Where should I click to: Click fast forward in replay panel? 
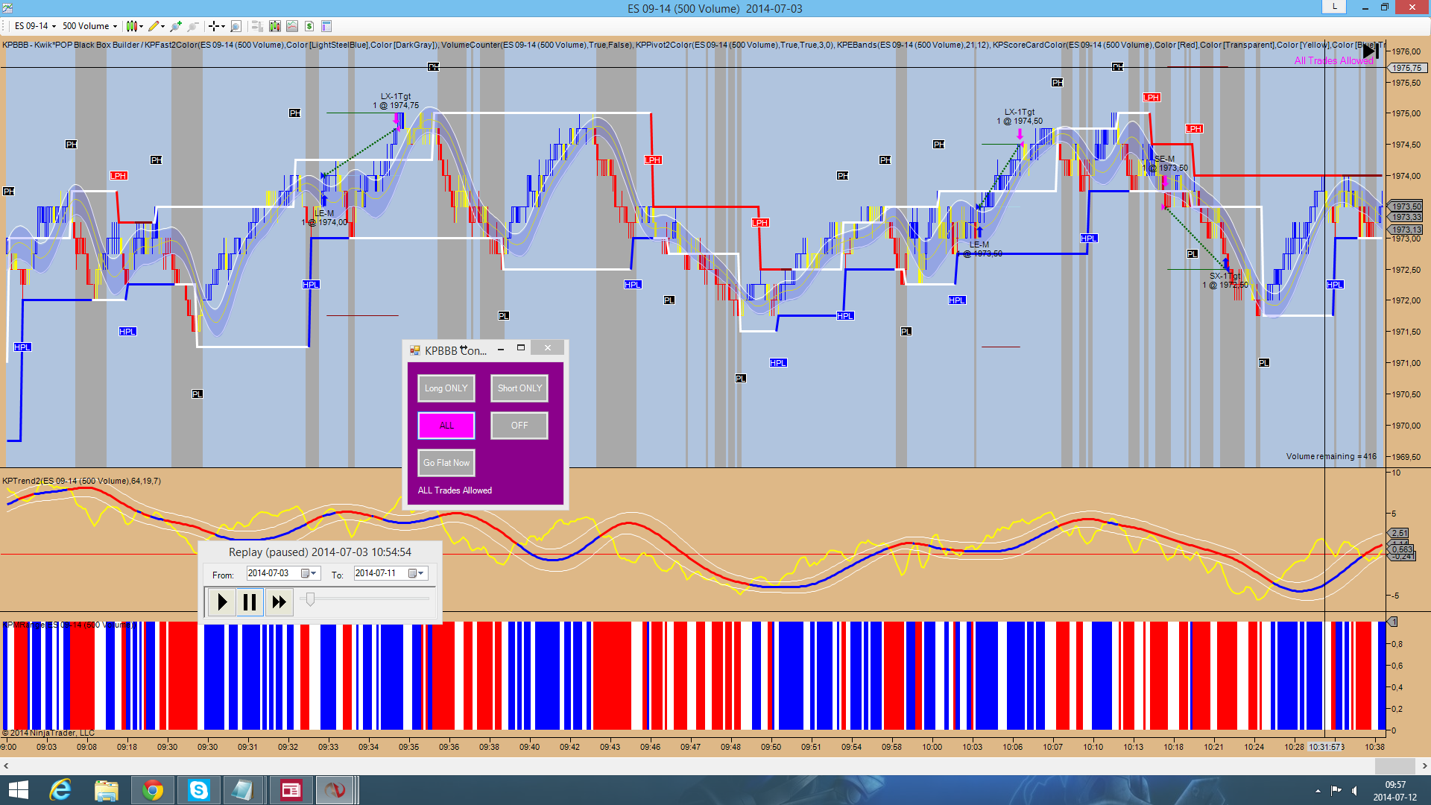tap(279, 602)
